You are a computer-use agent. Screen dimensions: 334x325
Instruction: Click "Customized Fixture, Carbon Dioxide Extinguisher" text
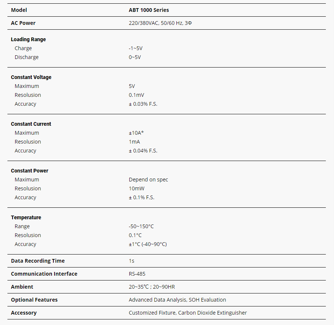[188, 313]
